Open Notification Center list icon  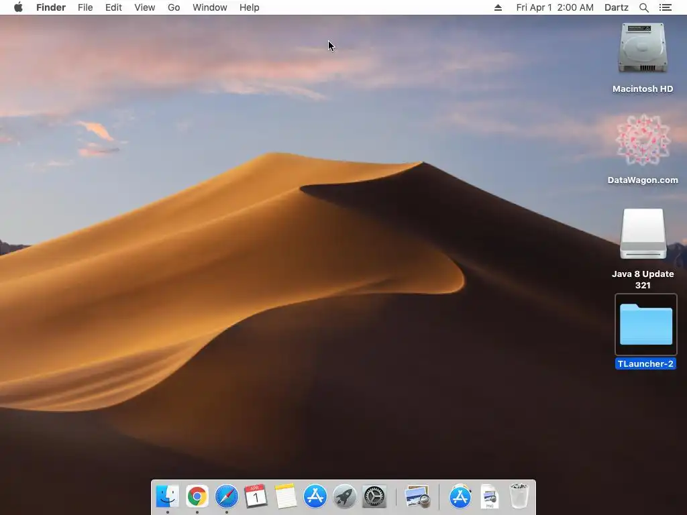tap(666, 7)
